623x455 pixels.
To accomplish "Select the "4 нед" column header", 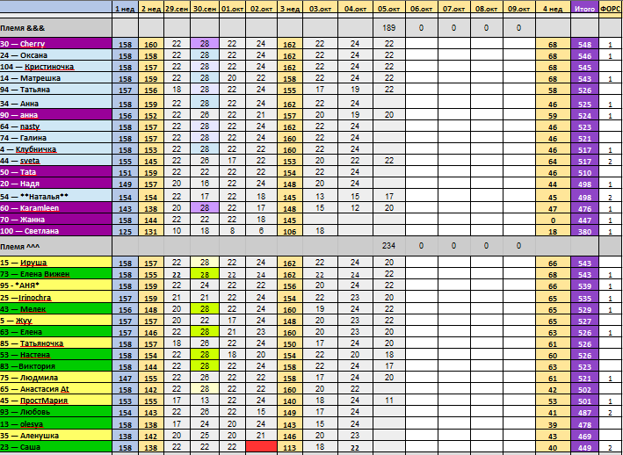I will click(x=553, y=9).
